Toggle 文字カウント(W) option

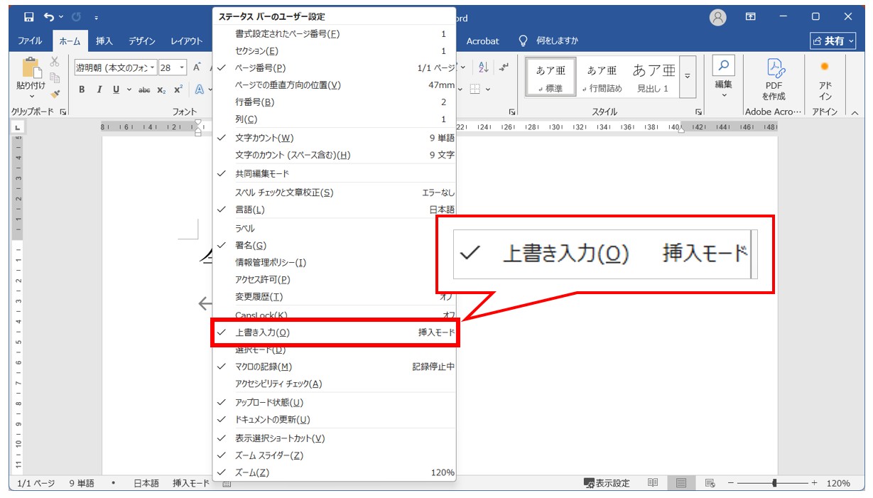335,138
